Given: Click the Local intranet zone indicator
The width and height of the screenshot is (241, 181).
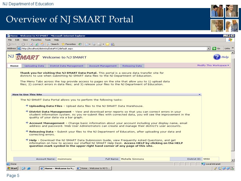Looking at the screenshot, I should pos(211,164).
